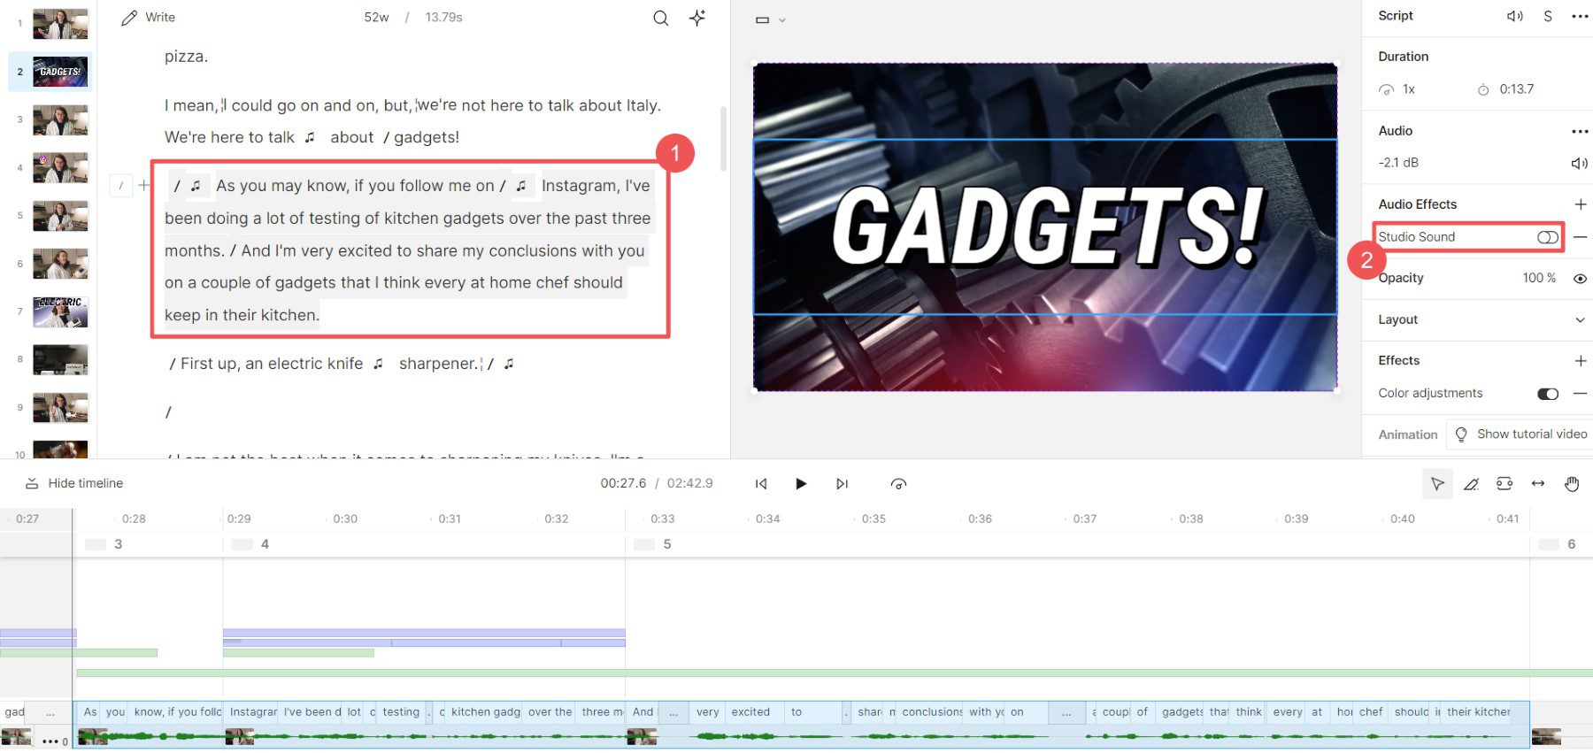Open the canvas aspect ratio dropdown
Image resolution: width=1593 pixels, height=753 pixels.
[770, 19]
